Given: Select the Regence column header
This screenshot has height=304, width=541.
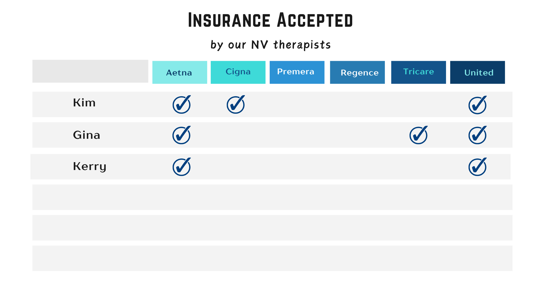Looking at the screenshot, I should click(357, 72).
